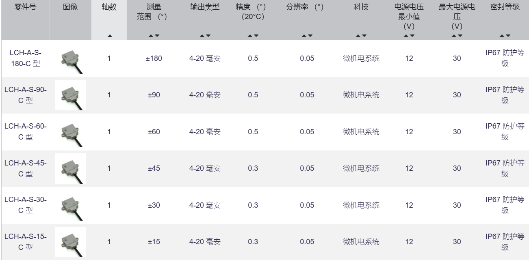Select the LCH-A-S-15-C 型 part number
Viewport: 529px width, 260px height.
(25, 242)
